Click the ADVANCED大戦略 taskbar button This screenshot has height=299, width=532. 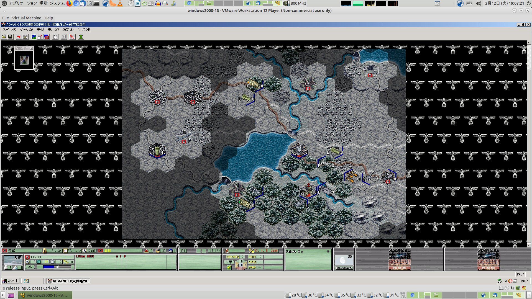[68, 281]
